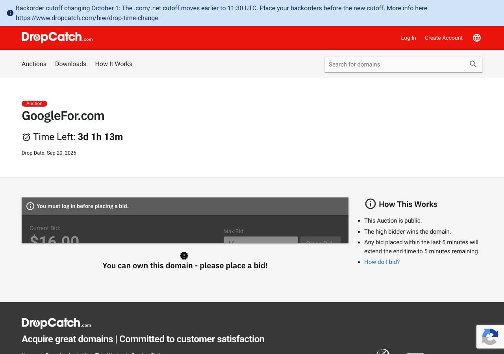Click 'You can own this domain' message

click(x=185, y=265)
